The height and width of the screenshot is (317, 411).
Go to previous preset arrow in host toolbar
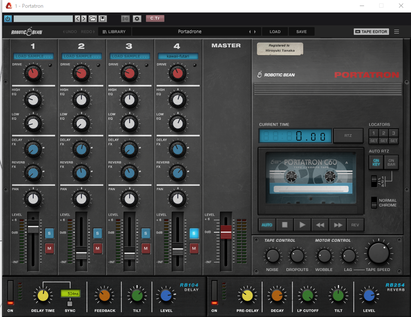coord(77,18)
